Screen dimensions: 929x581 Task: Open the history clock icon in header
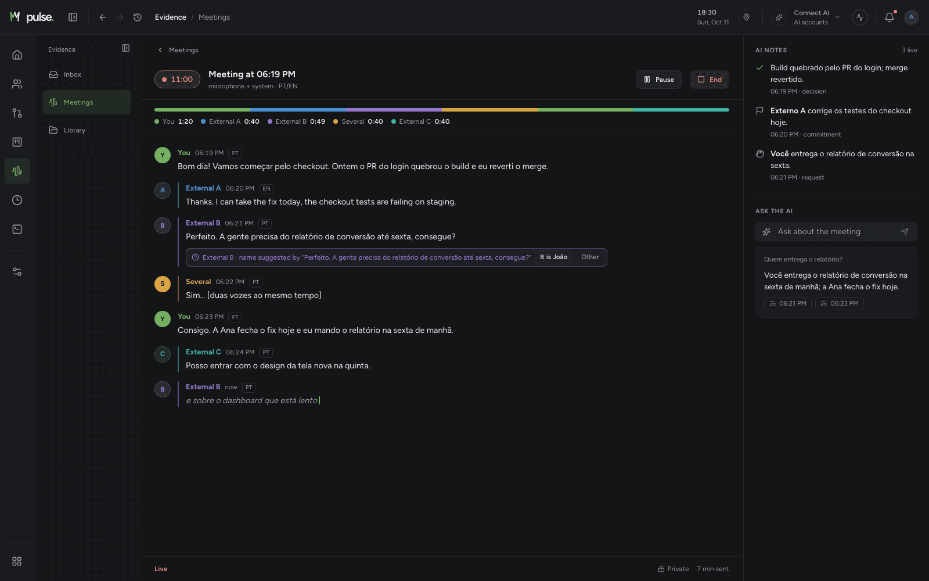coord(138,17)
